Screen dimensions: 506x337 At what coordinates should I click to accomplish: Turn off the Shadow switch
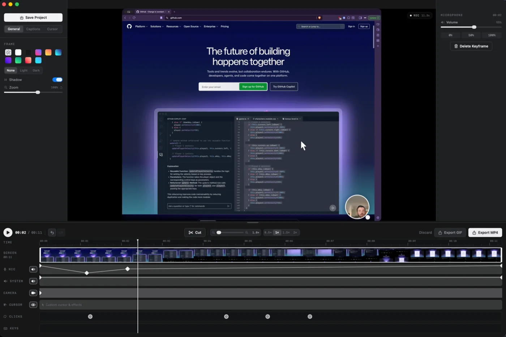(57, 79)
